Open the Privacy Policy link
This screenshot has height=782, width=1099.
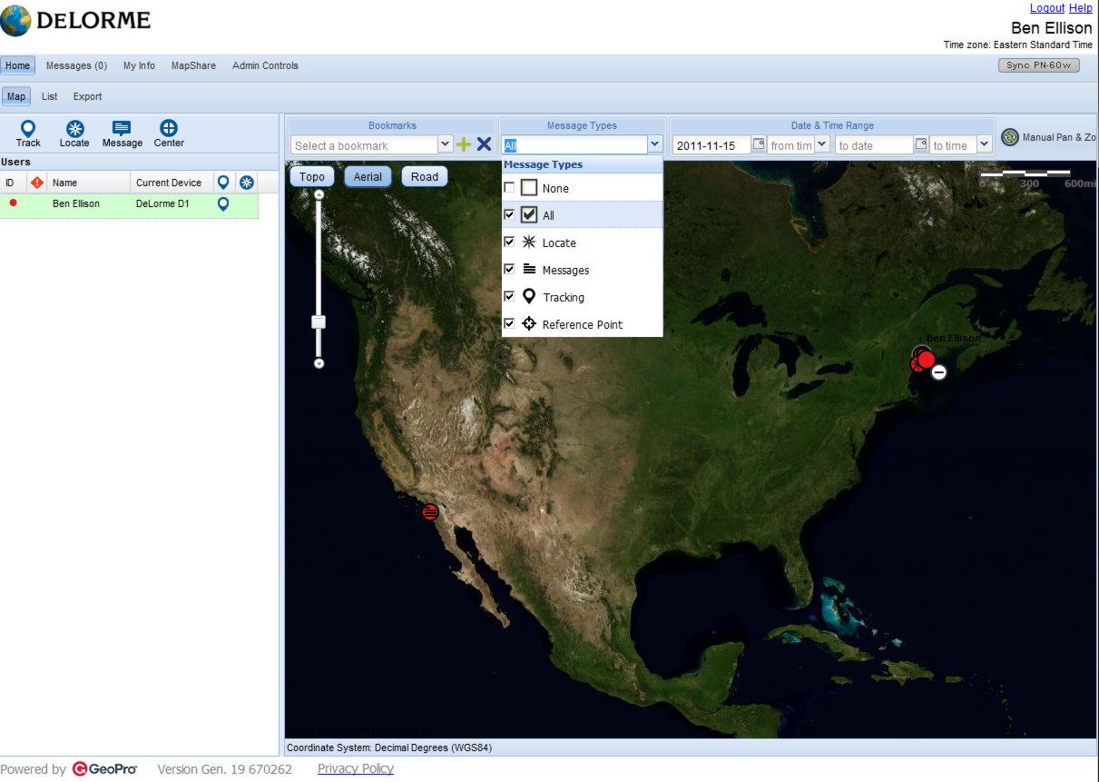(356, 769)
